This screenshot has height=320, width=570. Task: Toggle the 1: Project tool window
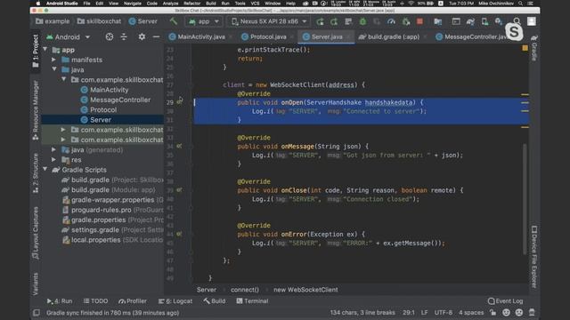tap(36, 51)
